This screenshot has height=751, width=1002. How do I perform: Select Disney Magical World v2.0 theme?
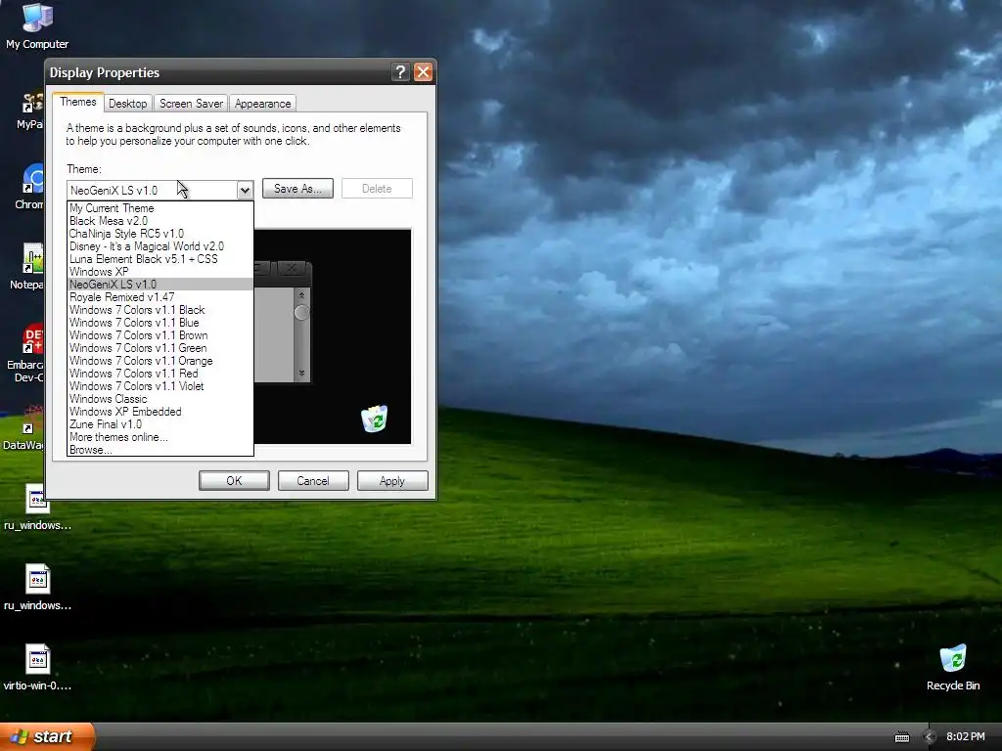[160, 246]
